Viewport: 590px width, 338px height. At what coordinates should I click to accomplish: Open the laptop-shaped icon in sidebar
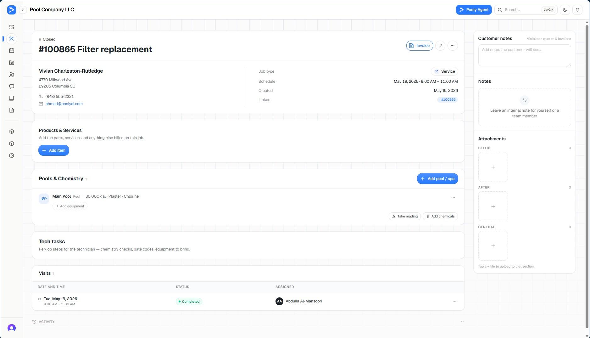tap(12, 98)
